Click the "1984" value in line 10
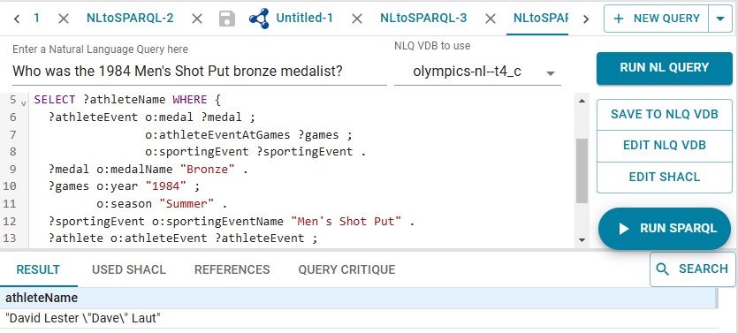The width and height of the screenshot is (738, 333). [x=165, y=186]
